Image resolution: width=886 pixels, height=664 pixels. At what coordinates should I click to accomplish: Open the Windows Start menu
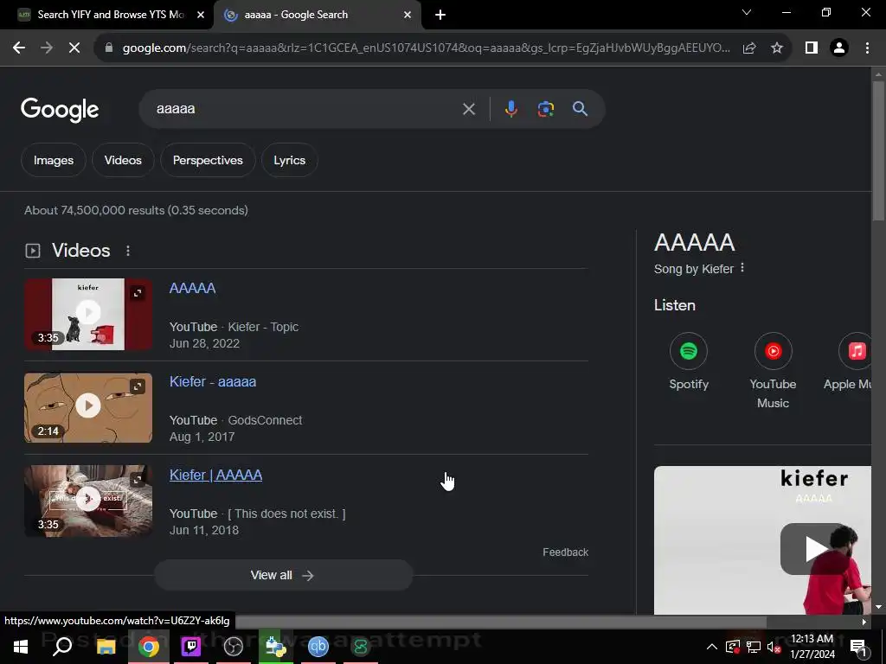21,647
